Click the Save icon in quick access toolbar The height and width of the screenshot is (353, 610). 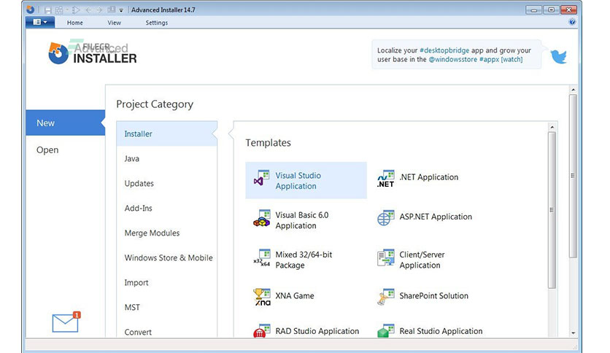pyautogui.click(x=47, y=10)
